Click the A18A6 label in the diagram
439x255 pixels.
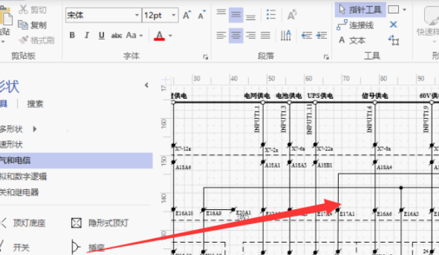pos(184,167)
